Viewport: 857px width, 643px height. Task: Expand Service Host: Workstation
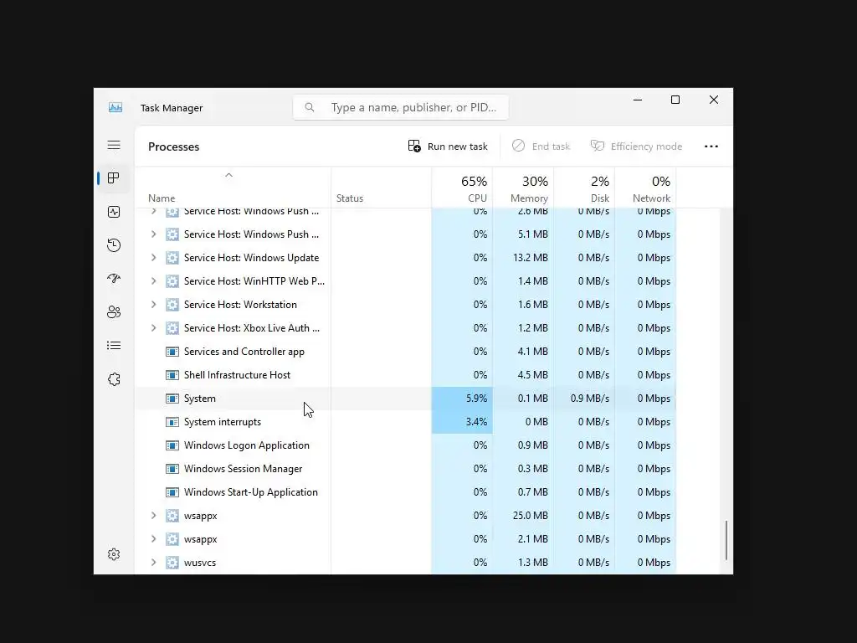click(154, 305)
